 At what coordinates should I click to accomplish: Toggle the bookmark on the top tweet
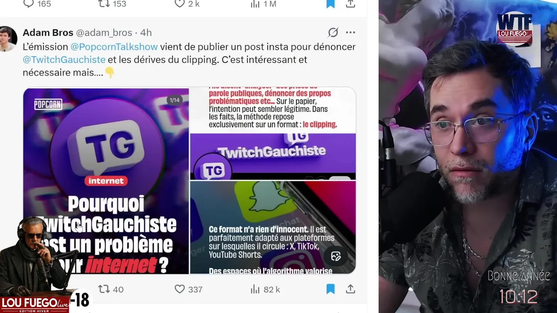click(330, 4)
